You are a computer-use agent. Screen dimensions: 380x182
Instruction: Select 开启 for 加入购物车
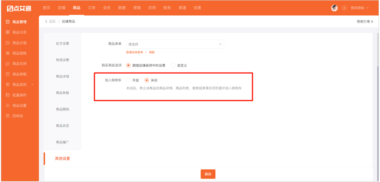click(128, 80)
